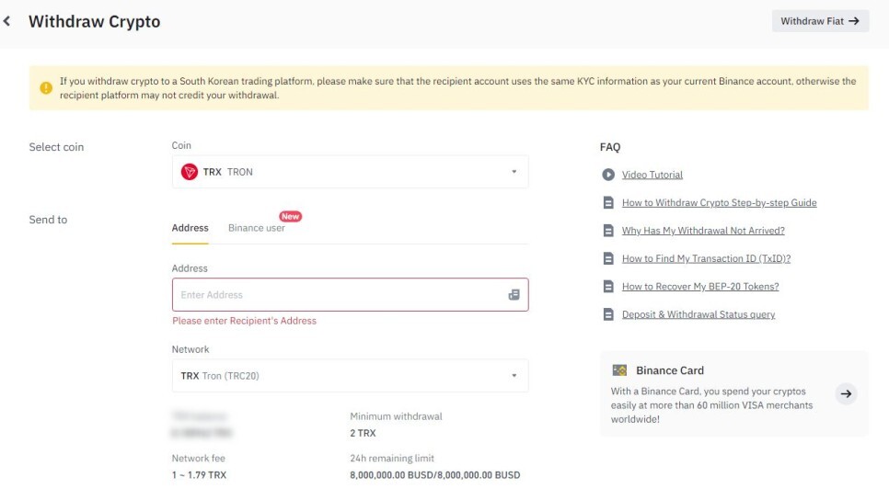Click the Withdraw Crypto page title

[x=95, y=21]
